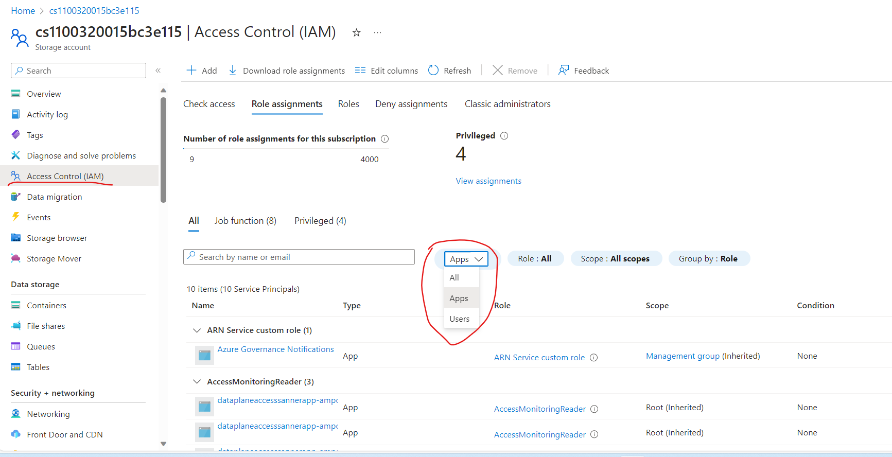Open the more options ellipsis in header
Viewport: 892px width, 457px height.
(377, 32)
